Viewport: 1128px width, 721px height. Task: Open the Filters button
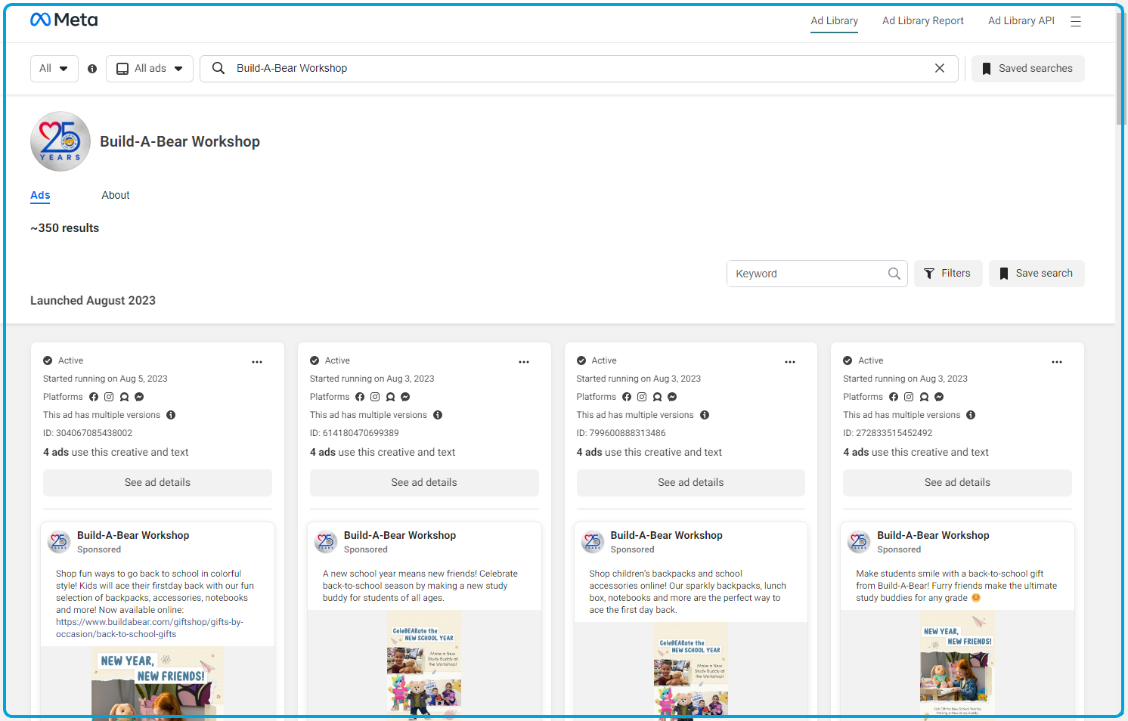[948, 274]
